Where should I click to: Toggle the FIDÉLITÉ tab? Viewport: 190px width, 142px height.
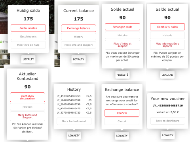pos(122,75)
